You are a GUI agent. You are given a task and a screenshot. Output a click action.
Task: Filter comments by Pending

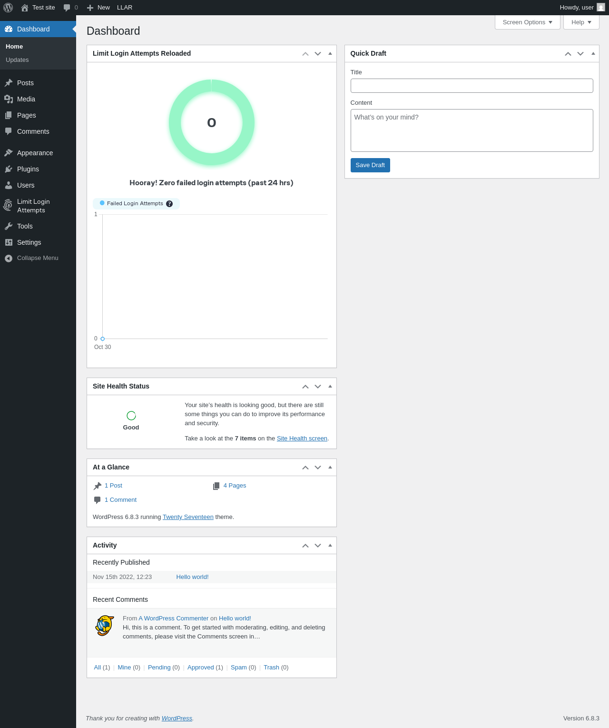point(159,668)
